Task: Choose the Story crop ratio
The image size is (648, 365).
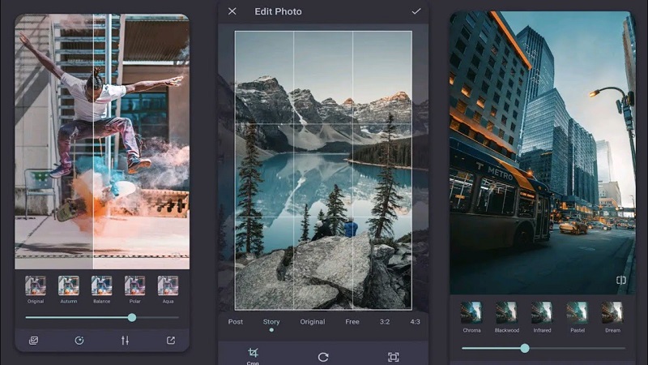Action: [x=271, y=321]
